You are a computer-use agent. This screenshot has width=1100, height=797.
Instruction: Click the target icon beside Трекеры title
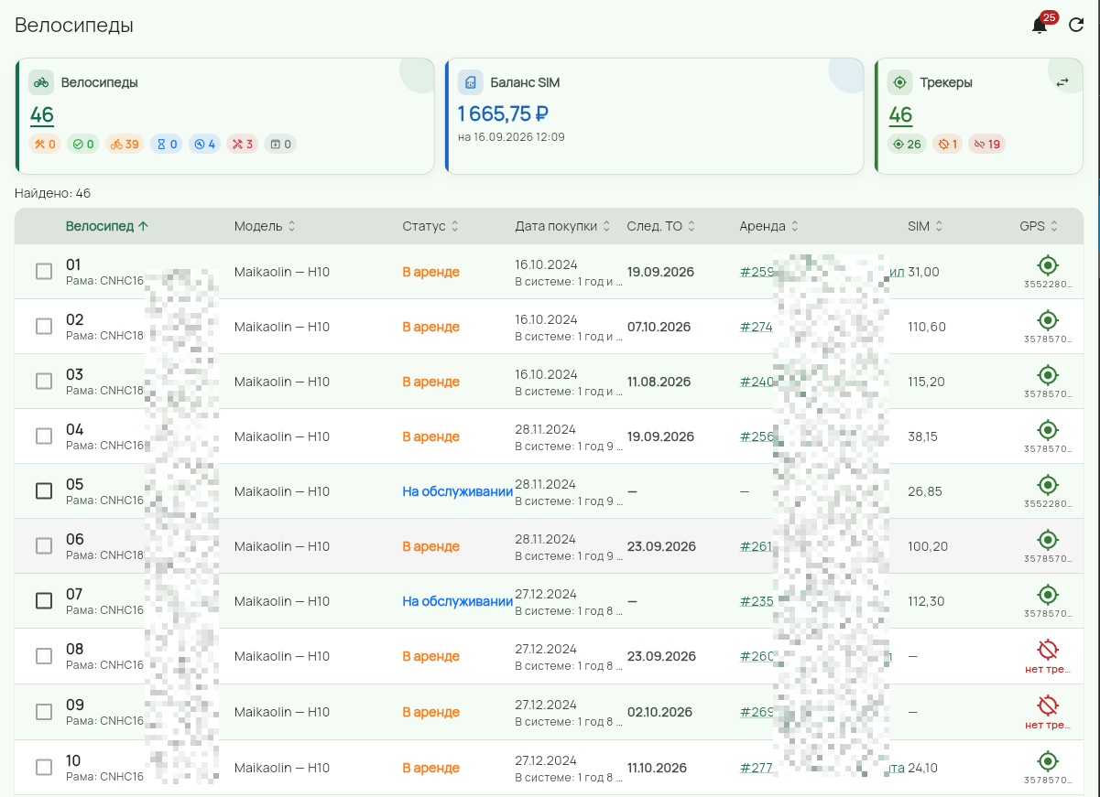point(900,82)
